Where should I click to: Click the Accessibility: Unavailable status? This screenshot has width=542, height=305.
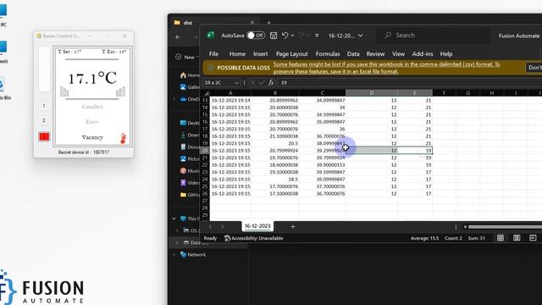[254, 238]
